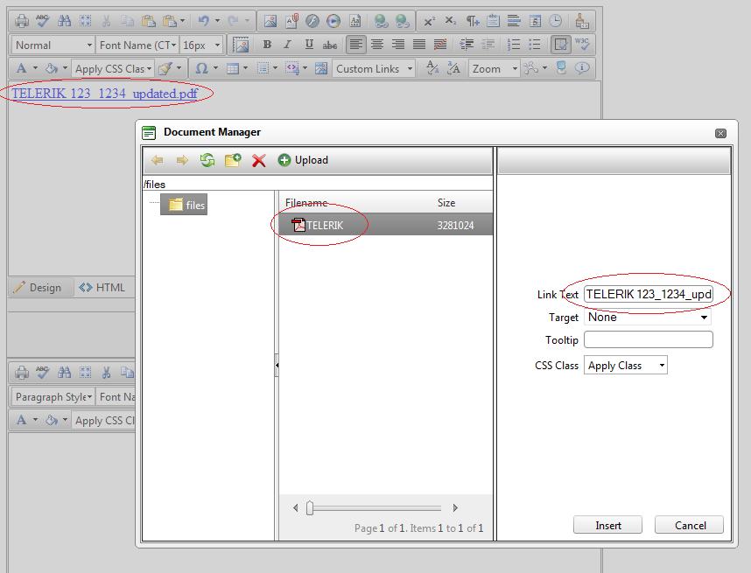The width and height of the screenshot is (751, 573).
Task: Open Apply CSS Class dropdown in top editor
Action: 113,68
